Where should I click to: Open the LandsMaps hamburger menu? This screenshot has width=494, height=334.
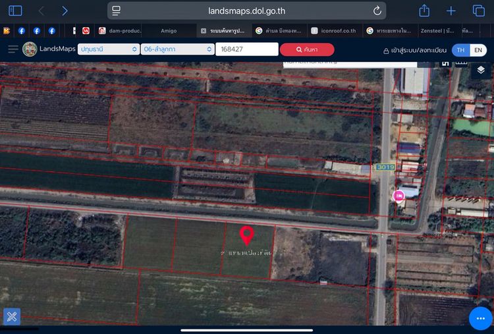(x=13, y=49)
